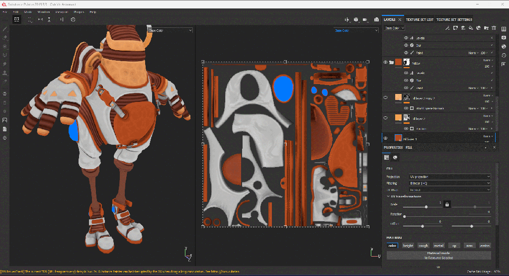Open the grid panel icon on right dock

pyautogui.click(x=504, y=29)
